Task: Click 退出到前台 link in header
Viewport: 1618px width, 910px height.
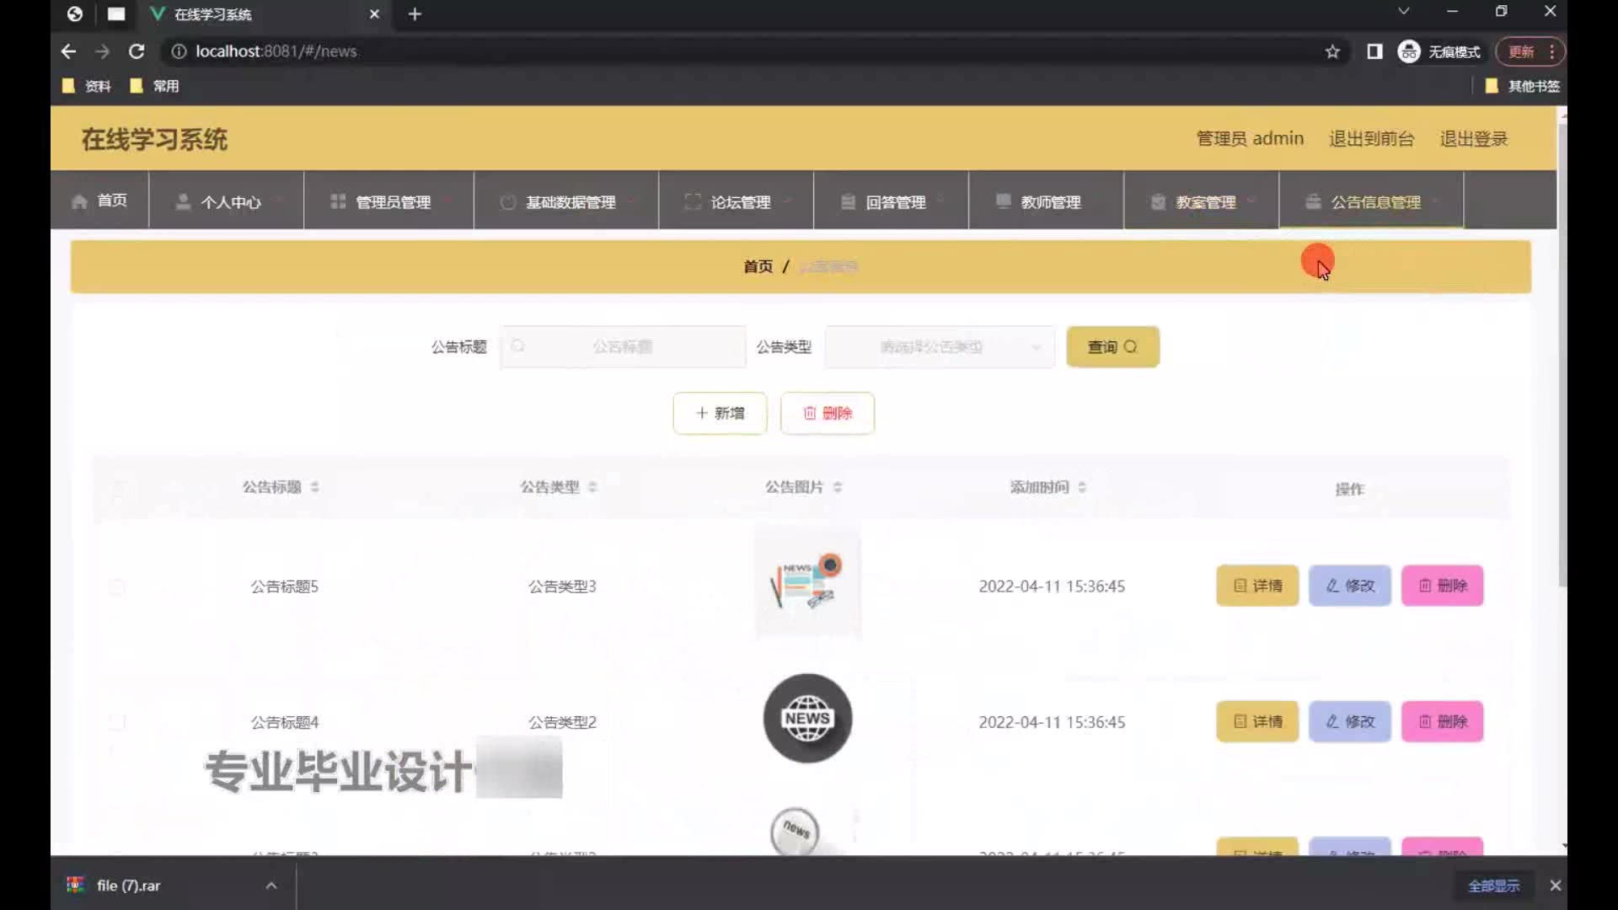Action: pyautogui.click(x=1371, y=138)
